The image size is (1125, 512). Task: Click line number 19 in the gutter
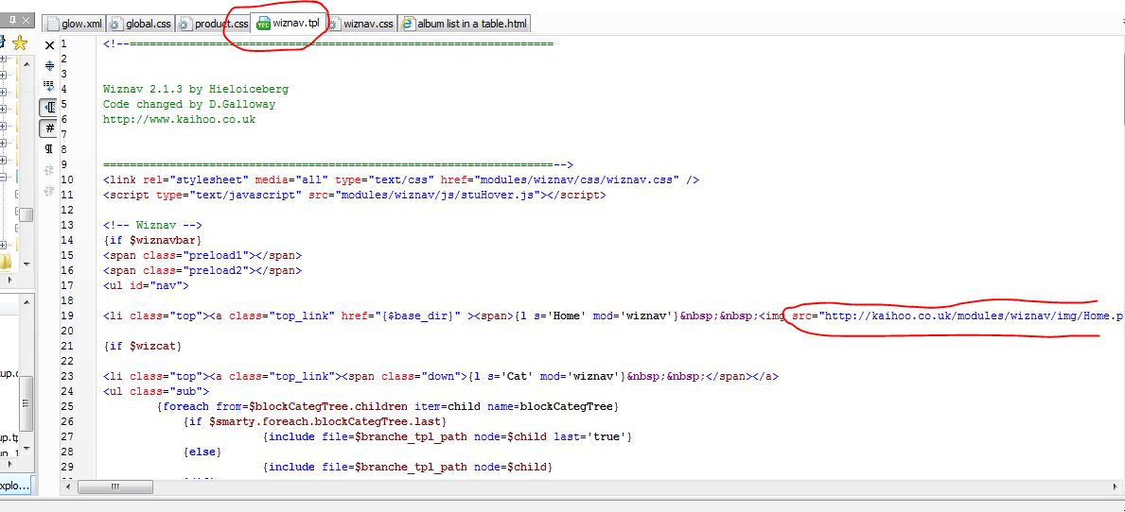(67, 316)
